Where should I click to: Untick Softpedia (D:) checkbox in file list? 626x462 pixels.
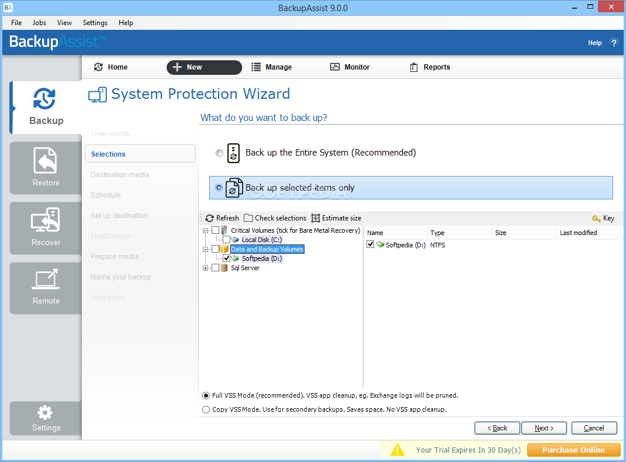(x=371, y=244)
